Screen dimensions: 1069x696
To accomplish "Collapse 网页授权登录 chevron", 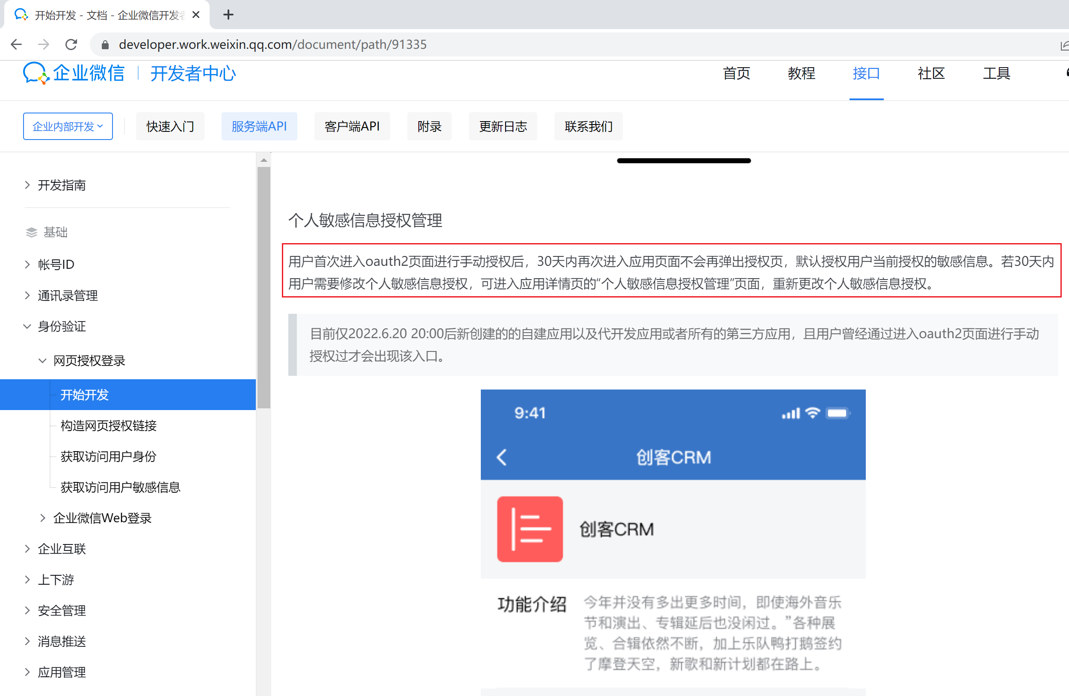I will (x=43, y=360).
